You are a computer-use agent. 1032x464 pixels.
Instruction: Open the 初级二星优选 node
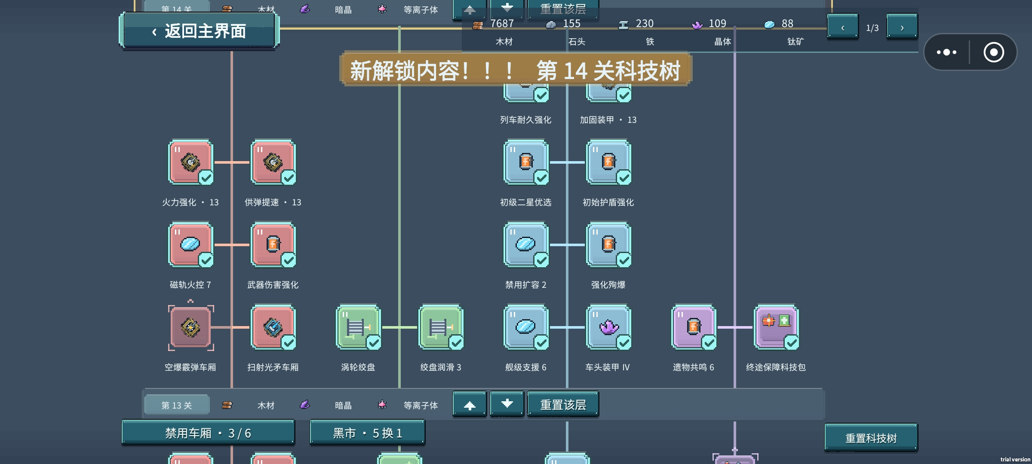click(526, 162)
